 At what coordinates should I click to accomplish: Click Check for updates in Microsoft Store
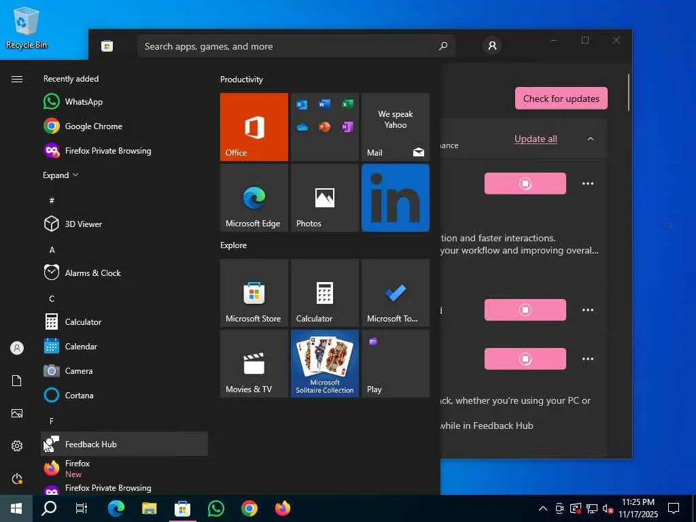coord(561,99)
